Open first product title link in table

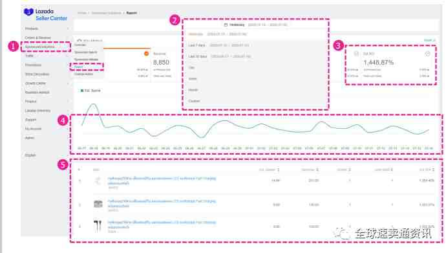(162, 181)
